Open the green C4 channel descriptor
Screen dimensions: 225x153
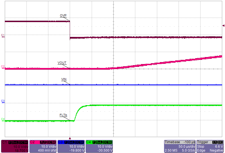point(99,146)
